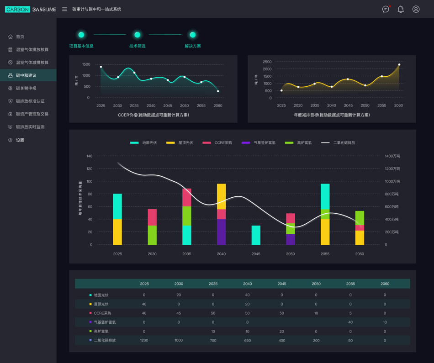Click the 技术筛选 step label

[138, 46]
